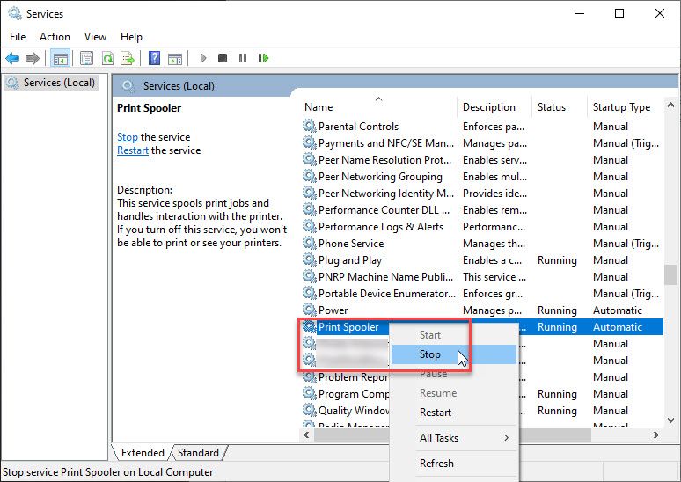Switch to the Standard tab
The height and width of the screenshot is (482, 681).
pyautogui.click(x=198, y=453)
